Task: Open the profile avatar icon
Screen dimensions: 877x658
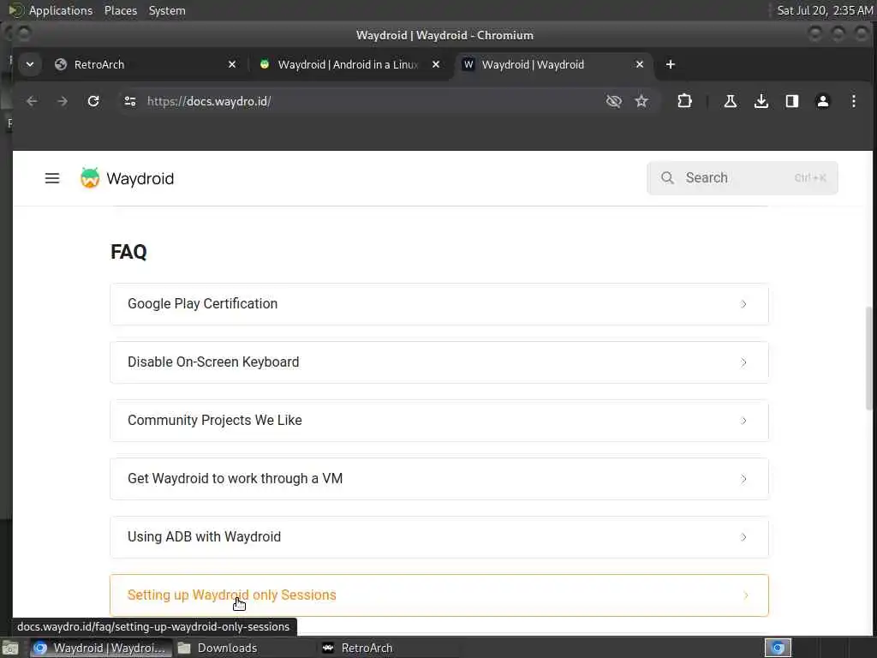Action: [823, 101]
